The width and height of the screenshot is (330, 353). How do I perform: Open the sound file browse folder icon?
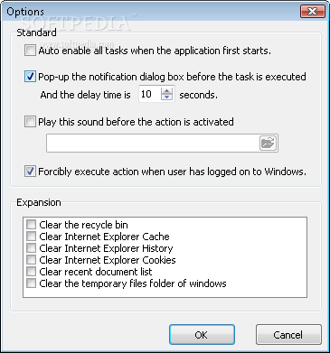point(268,143)
